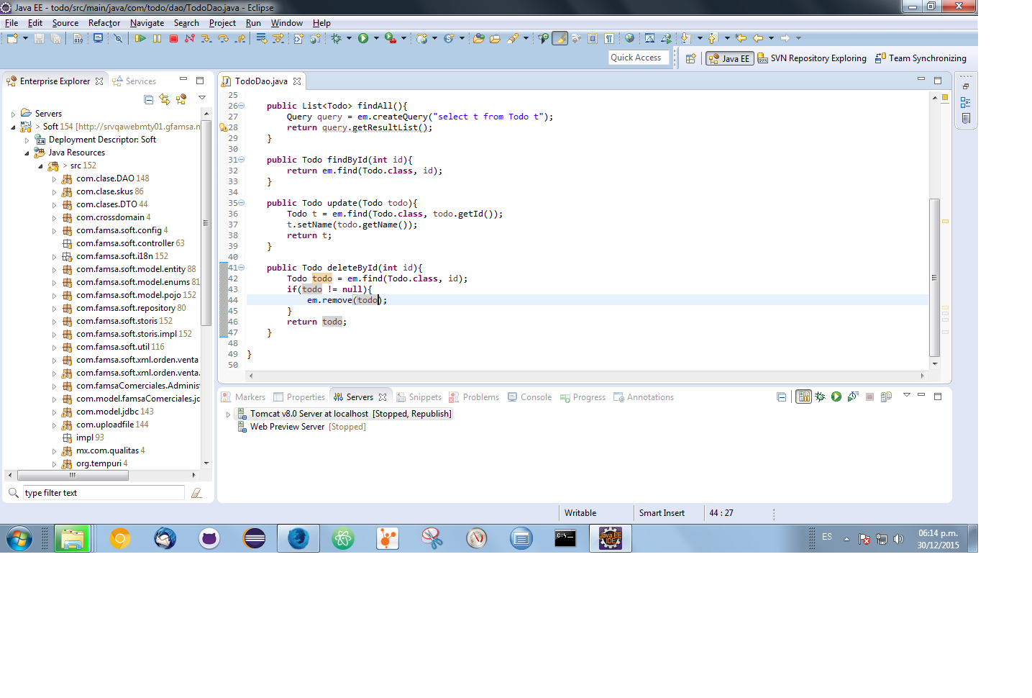Image resolution: width=1032 pixels, height=698 pixels.
Task: Click the red Terminate toolbar icon
Action: 173,38
